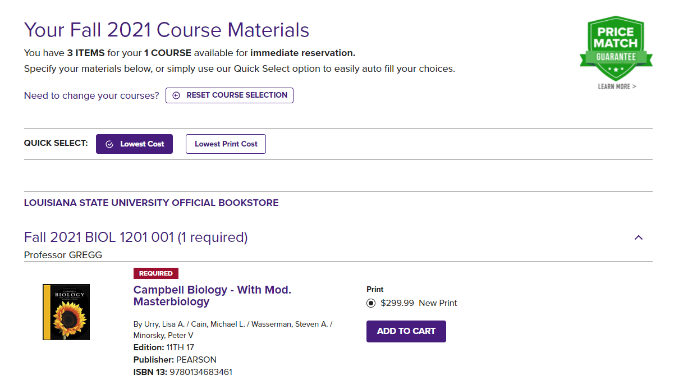Add Campbell Biology to cart
Screen dimensions: 674x389
coord(406,331)
